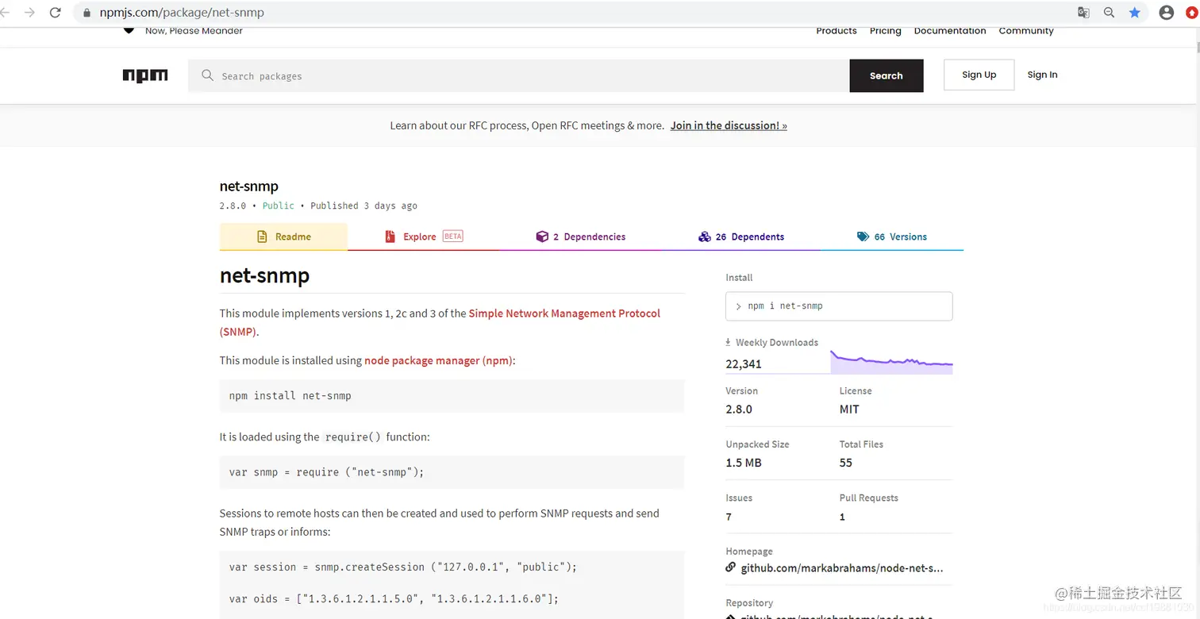
Task: Open the Documentation link
Action: (x=950, y=31)
